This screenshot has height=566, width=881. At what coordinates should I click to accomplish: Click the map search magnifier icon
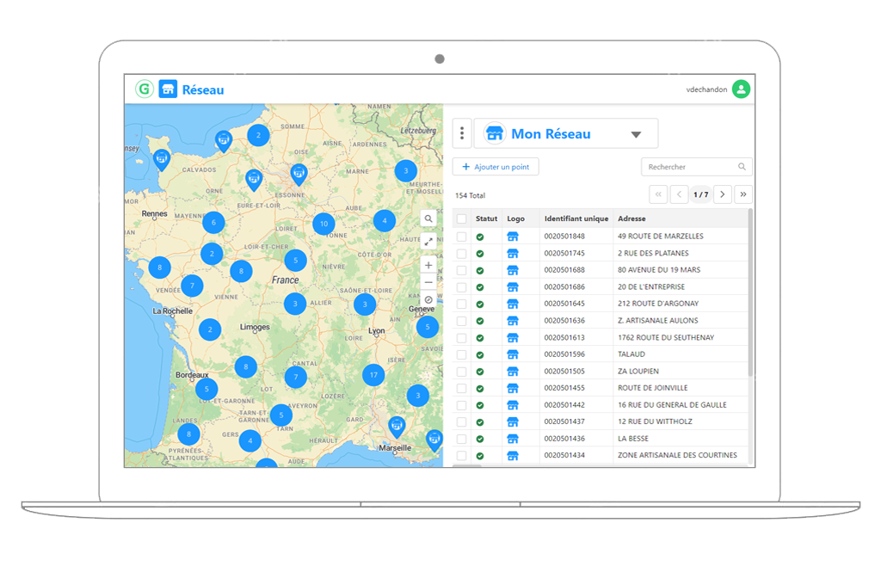[428, 219]
